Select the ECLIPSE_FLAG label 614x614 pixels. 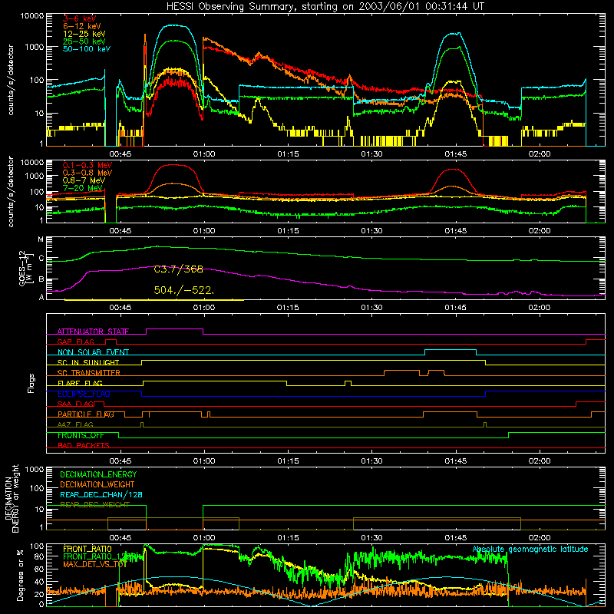pyautogui.click(x=84, y=394)
